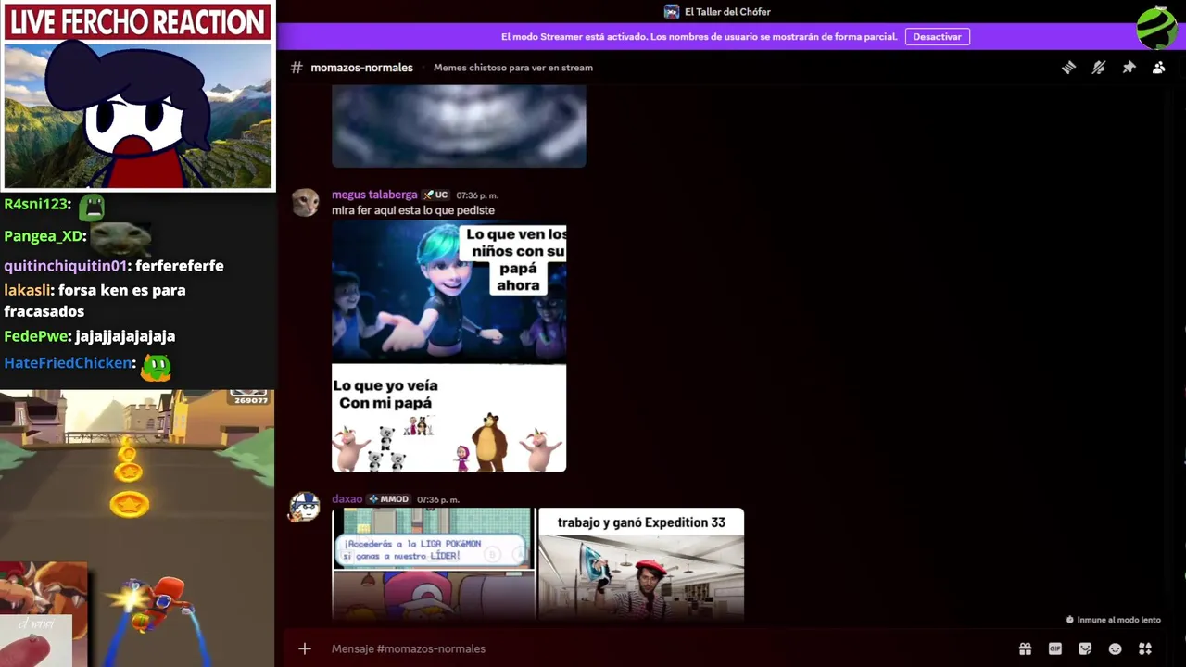Click 'Inmune al modo lento' label

pyautogui.click(x=1118, y=620)
